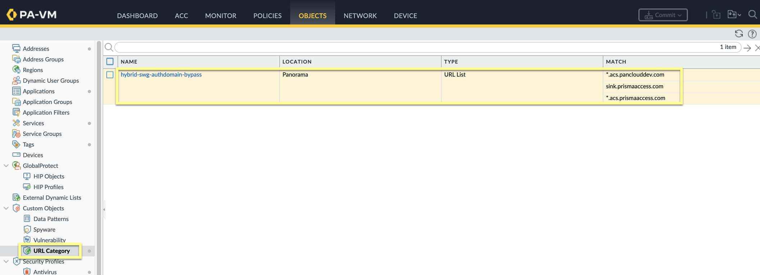
Task: Open the Tags icon
Action: tap(16, 144)
